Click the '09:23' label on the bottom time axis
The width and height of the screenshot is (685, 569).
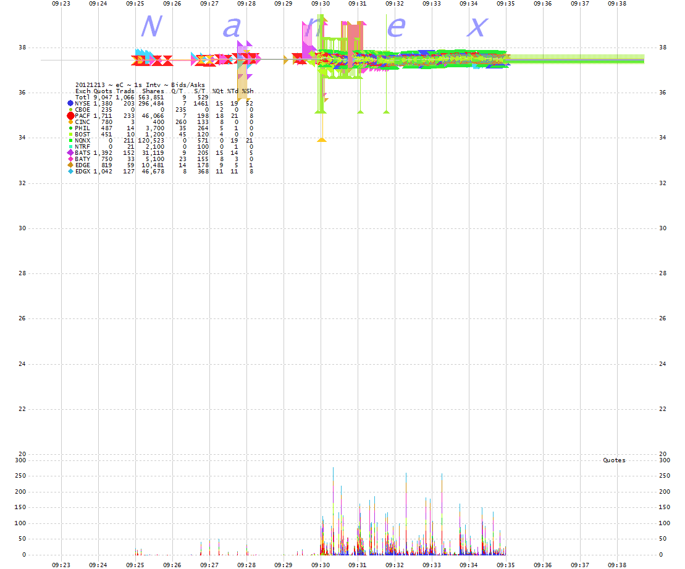pos(61,565)
